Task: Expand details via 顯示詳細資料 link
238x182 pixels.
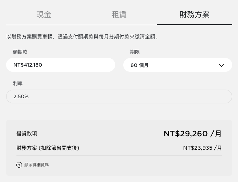Action: (x=37, y=165)
